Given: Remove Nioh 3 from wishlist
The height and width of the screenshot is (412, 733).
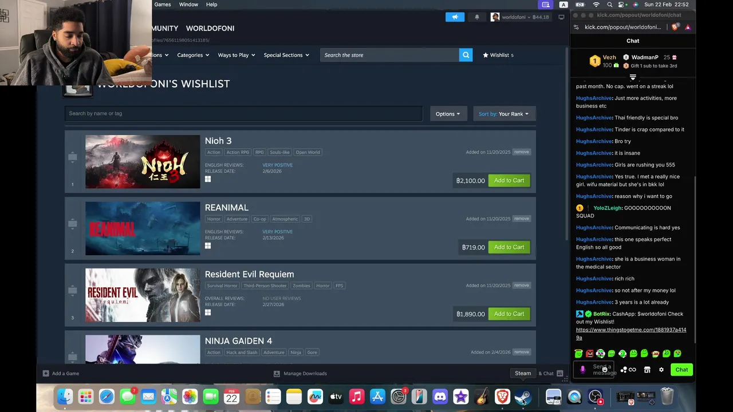Looking at the screenshot, I should pos(522,152).
